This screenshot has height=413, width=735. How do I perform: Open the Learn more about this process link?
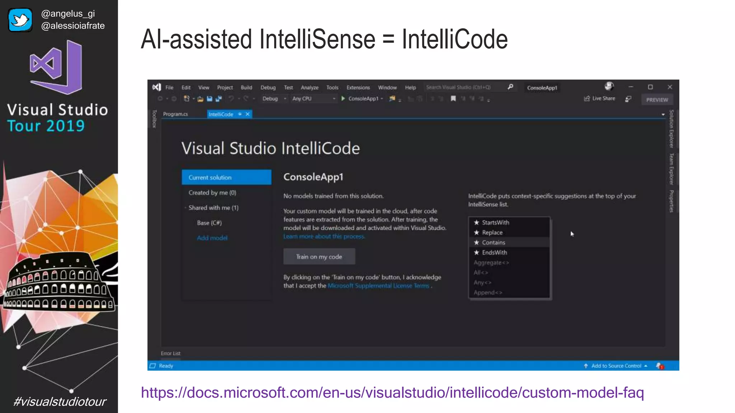tap(324, 236)
